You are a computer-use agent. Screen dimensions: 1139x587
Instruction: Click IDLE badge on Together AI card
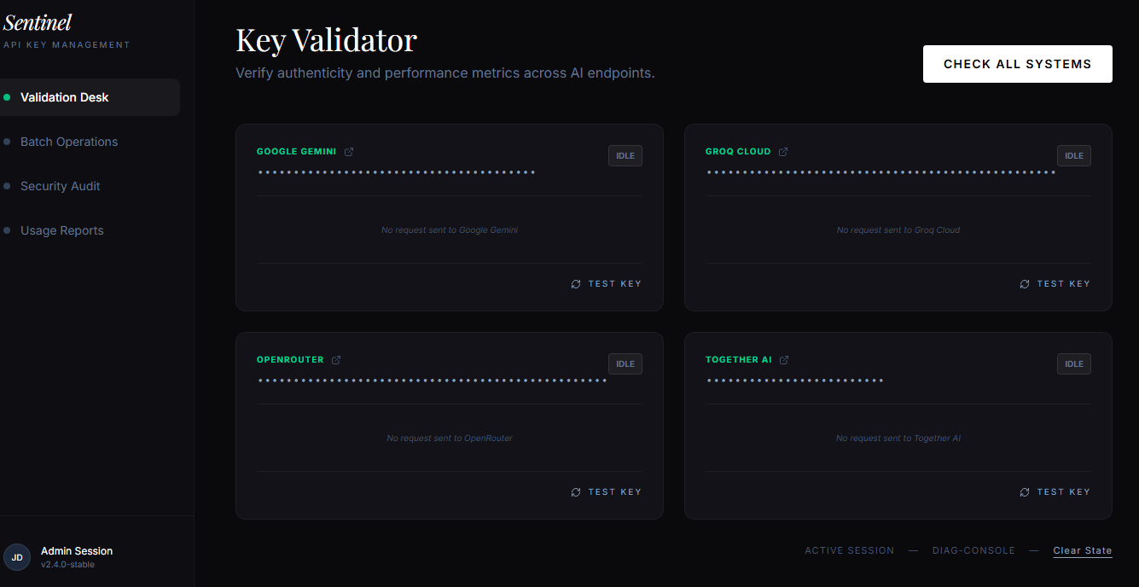pos(1074,363)
